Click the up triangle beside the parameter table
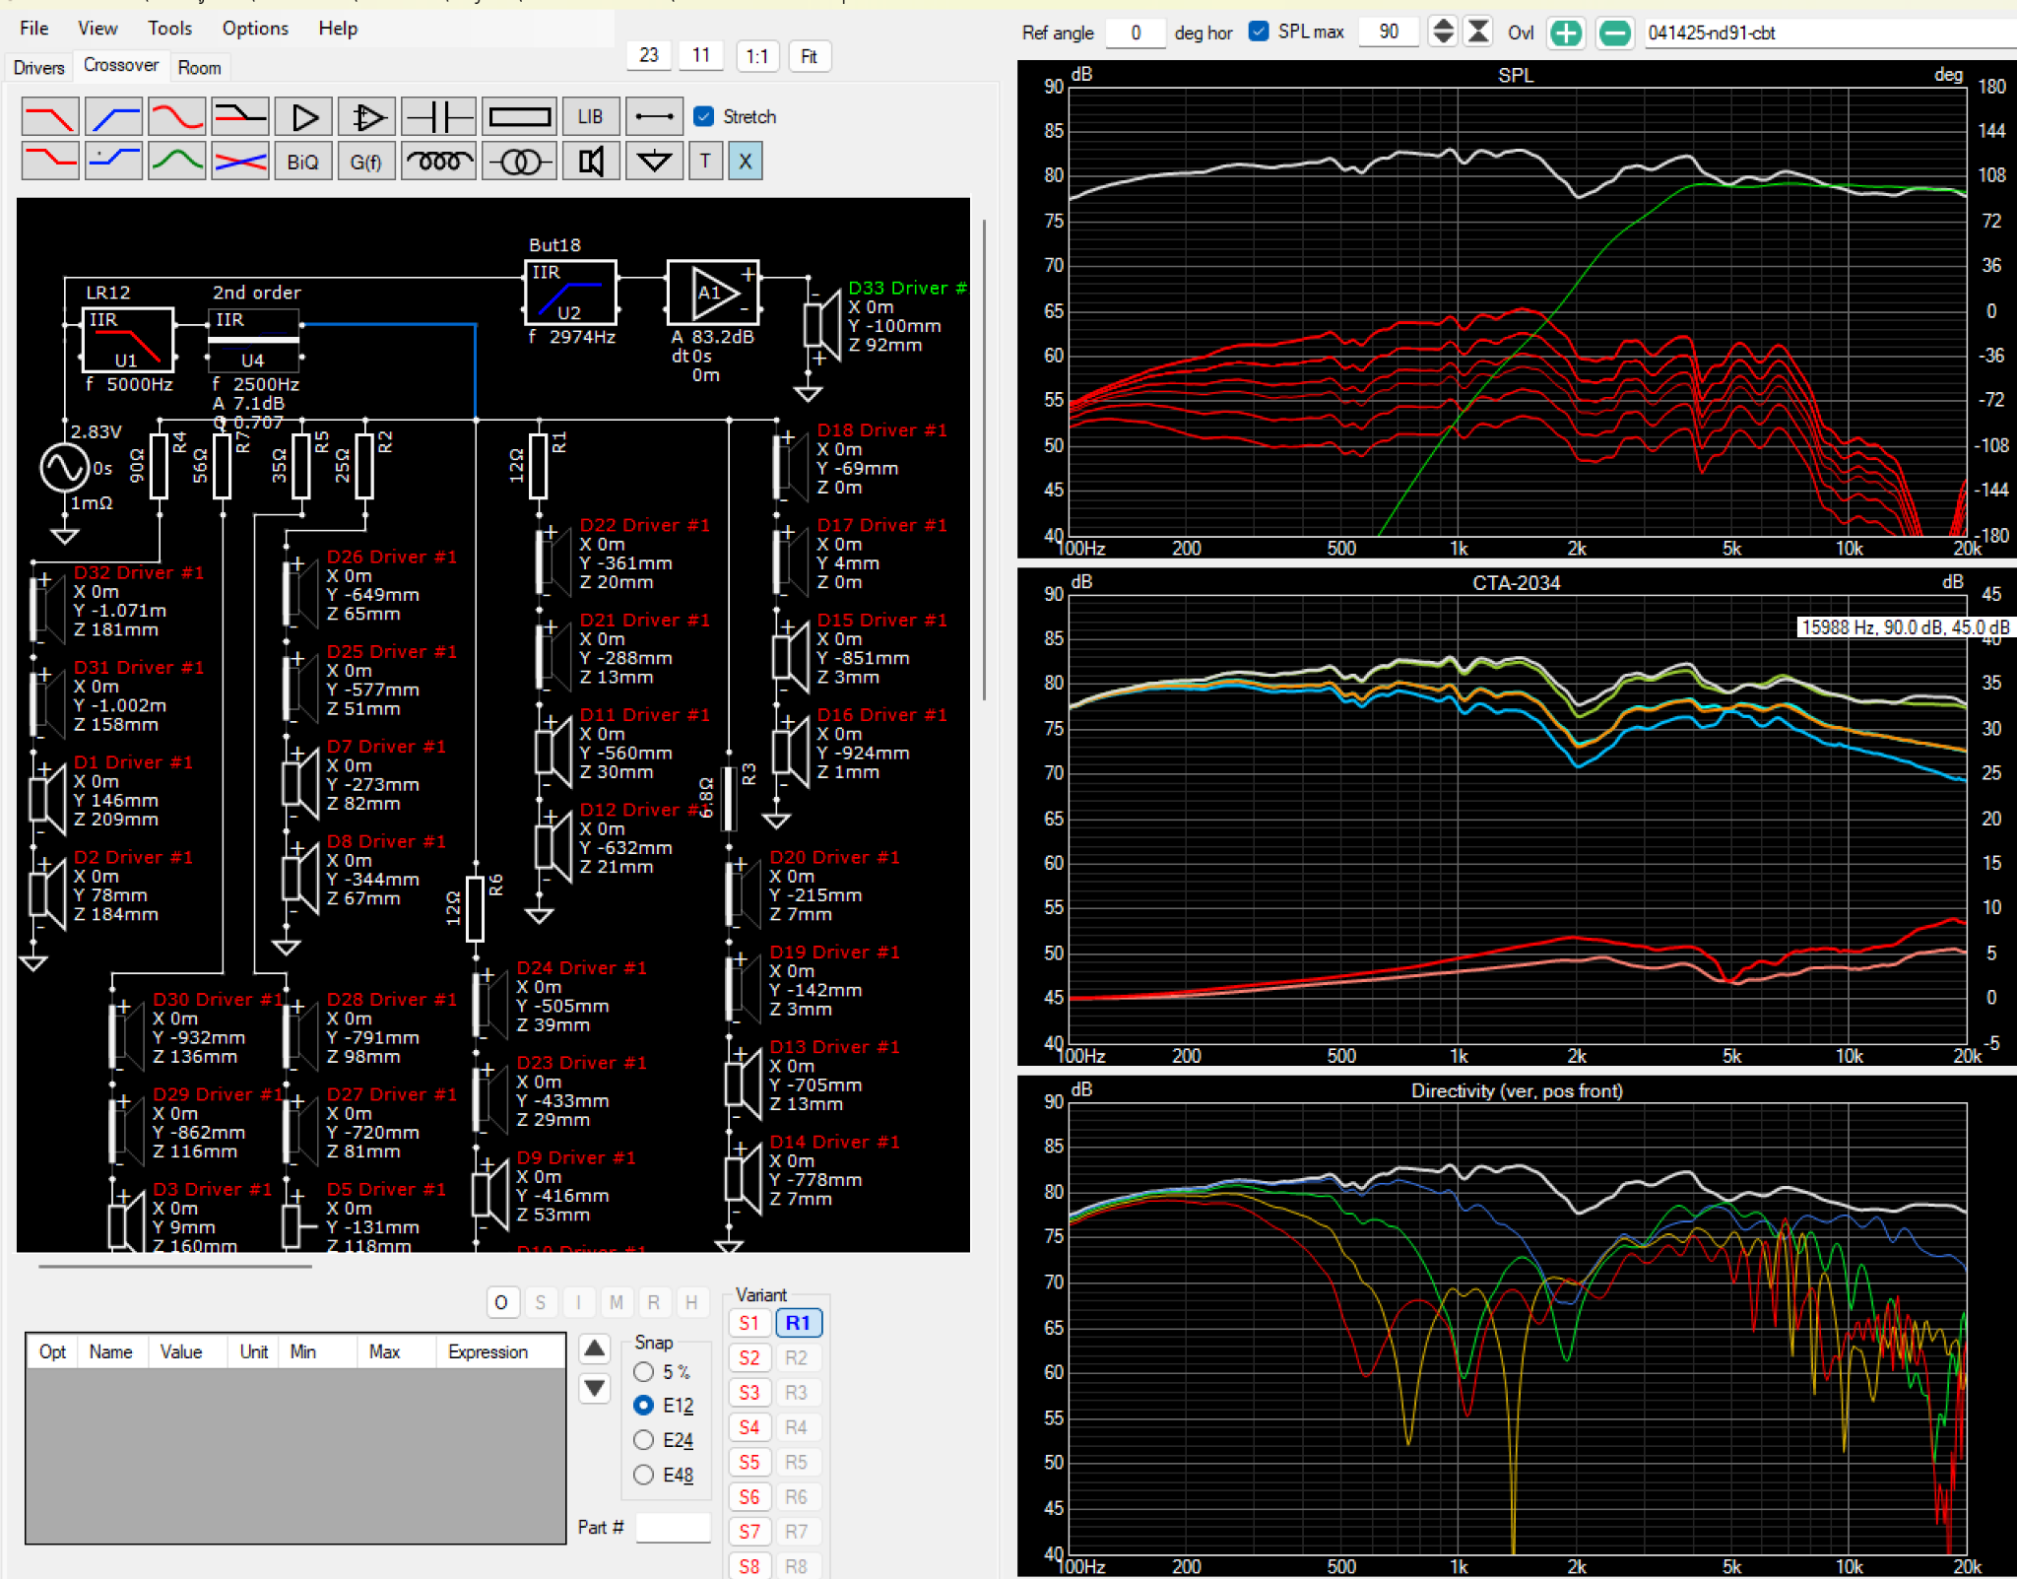 point(595,1349)
